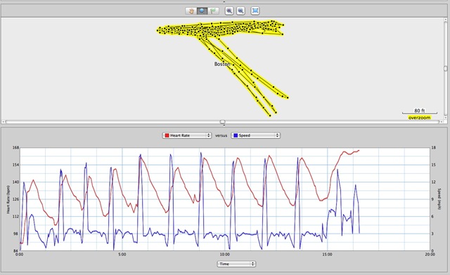Image resolution: width=450 pixels, height=275 pixels.
Task: Open the Time axis dropdown
Action: [236, 264]
